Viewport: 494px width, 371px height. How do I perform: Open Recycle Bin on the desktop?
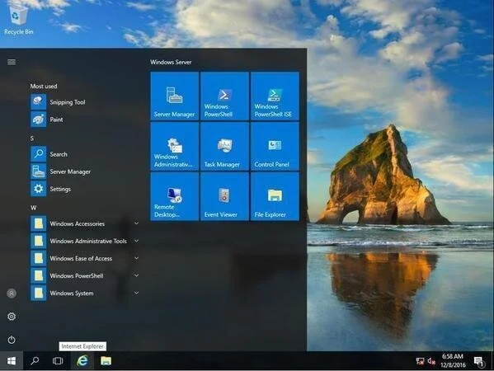point(19,19)
